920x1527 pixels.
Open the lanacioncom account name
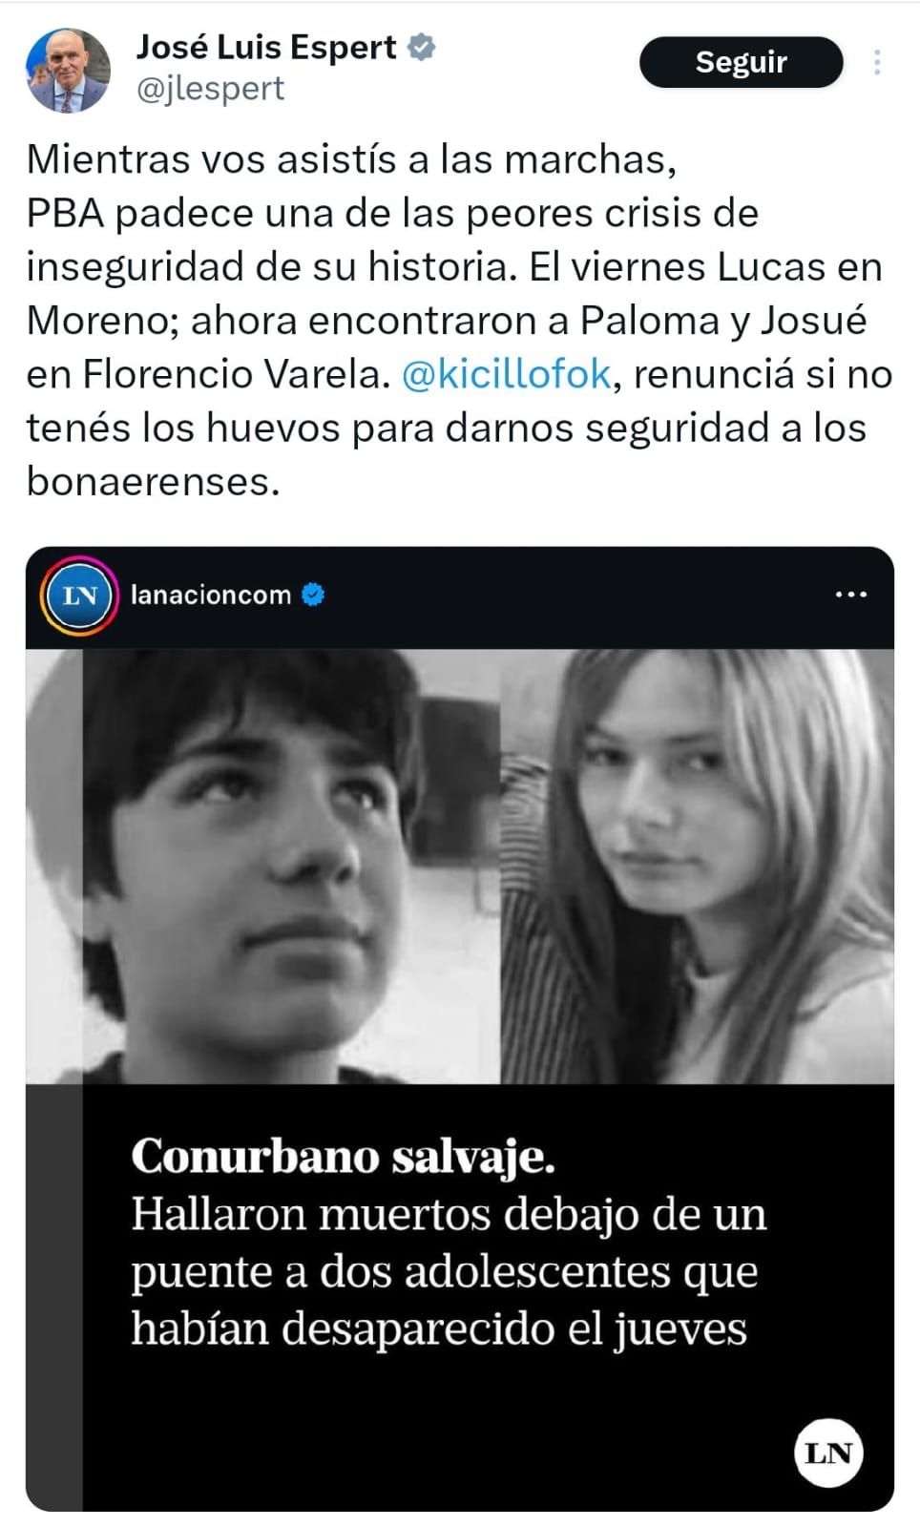(210, 595)
